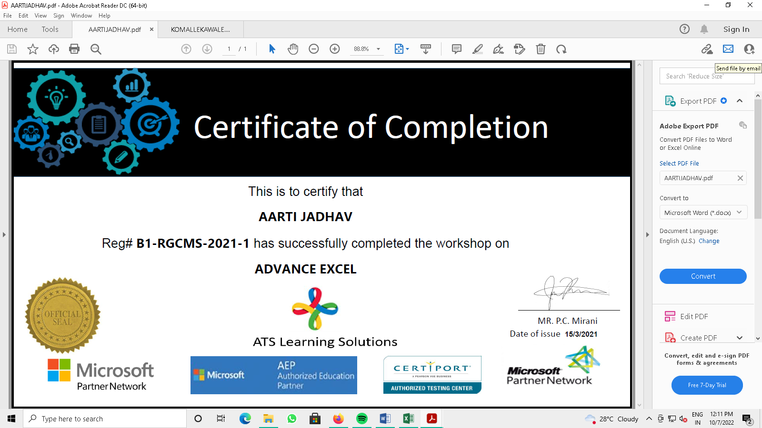Open Spotify from the taskbar
The image size is (762, 428).
coord(362,418)
